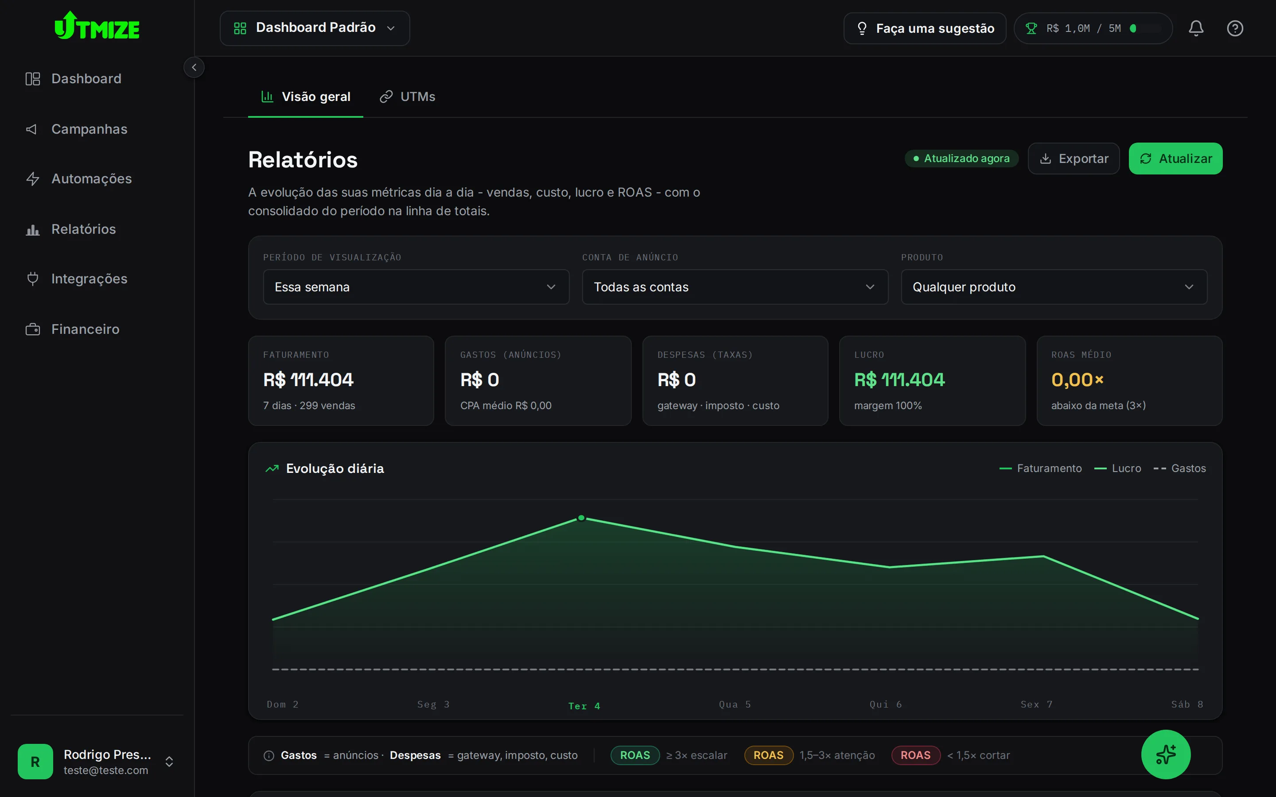Screen dimensions: 1276x797
Task: Click the info icon beside Gastos legend
Action: pyautogui.click(x=269, y=756)
